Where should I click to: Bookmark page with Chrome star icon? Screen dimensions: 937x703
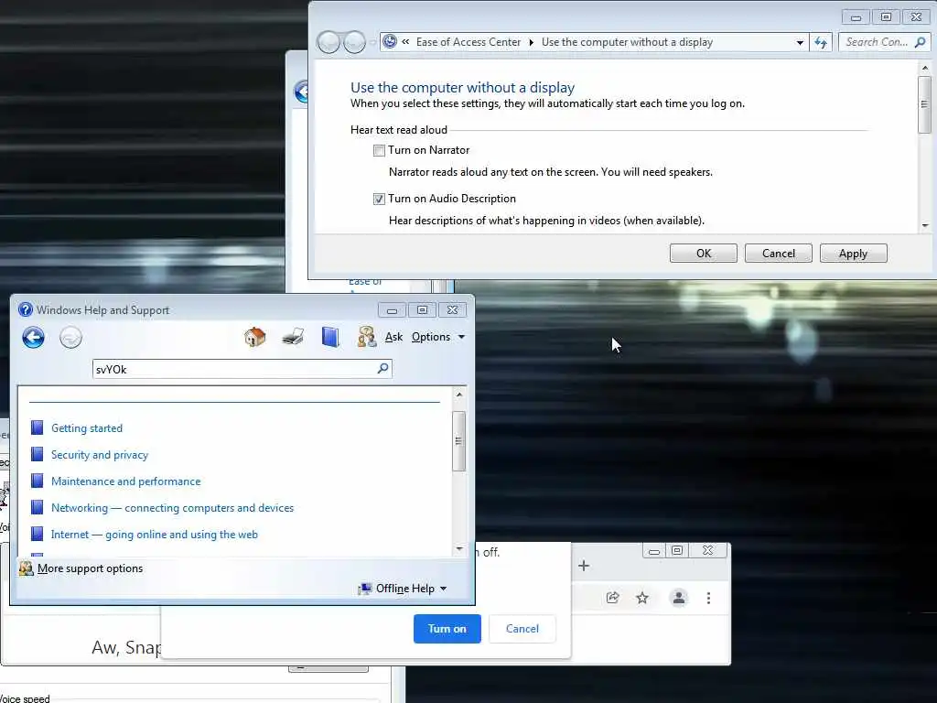tap(642, 597)
